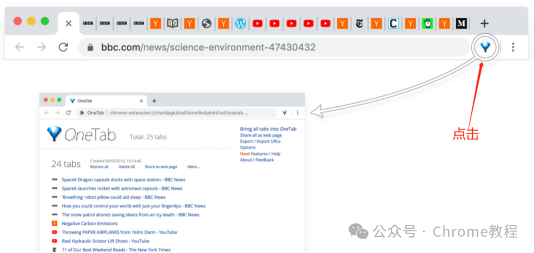
Task: Click the '24 tabs' group heading
Action: tap(66, 164)
